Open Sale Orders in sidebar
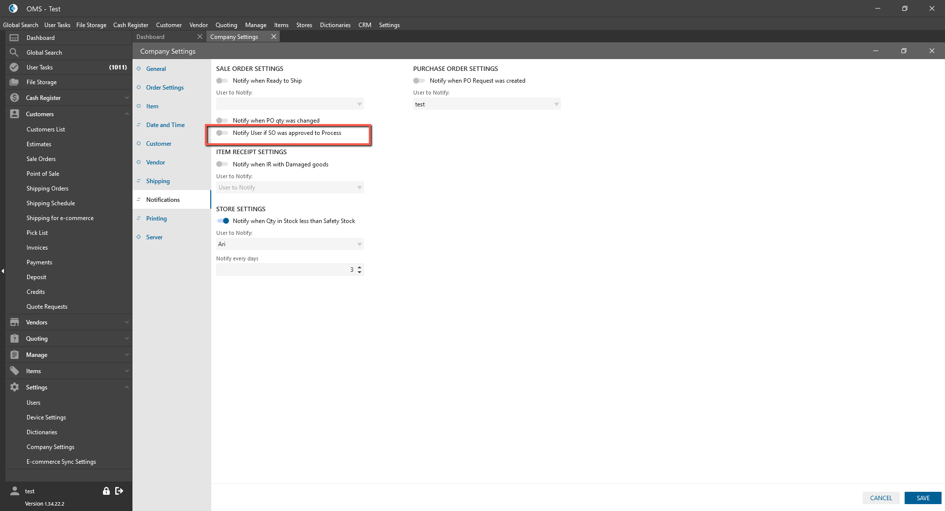The height and width of the screenshot is (511, 945). coord(41,159)
